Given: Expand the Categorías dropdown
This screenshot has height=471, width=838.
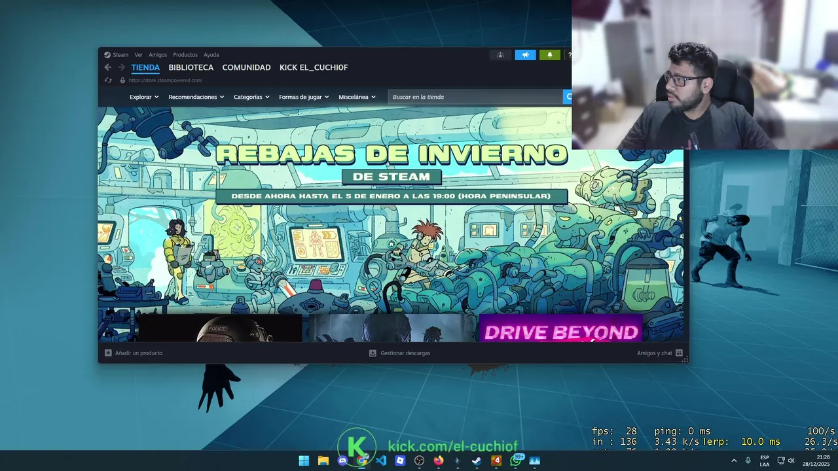Looking at the screenshot, I should pos(251,97).
